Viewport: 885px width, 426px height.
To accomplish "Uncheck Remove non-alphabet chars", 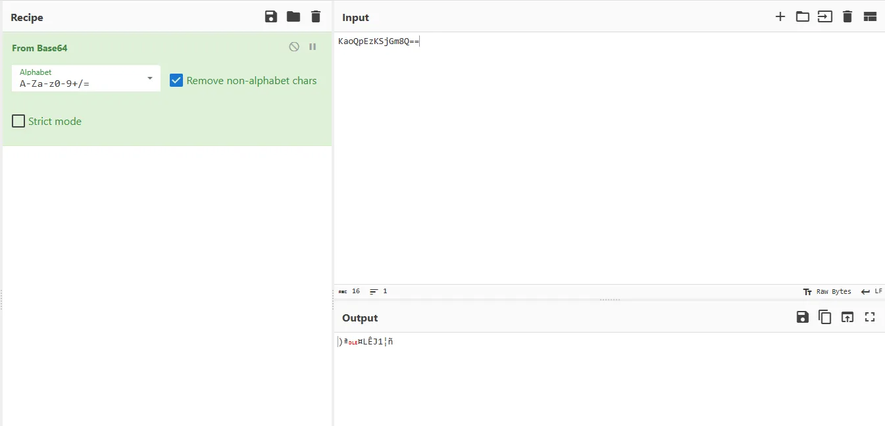I will coord(176,80).
